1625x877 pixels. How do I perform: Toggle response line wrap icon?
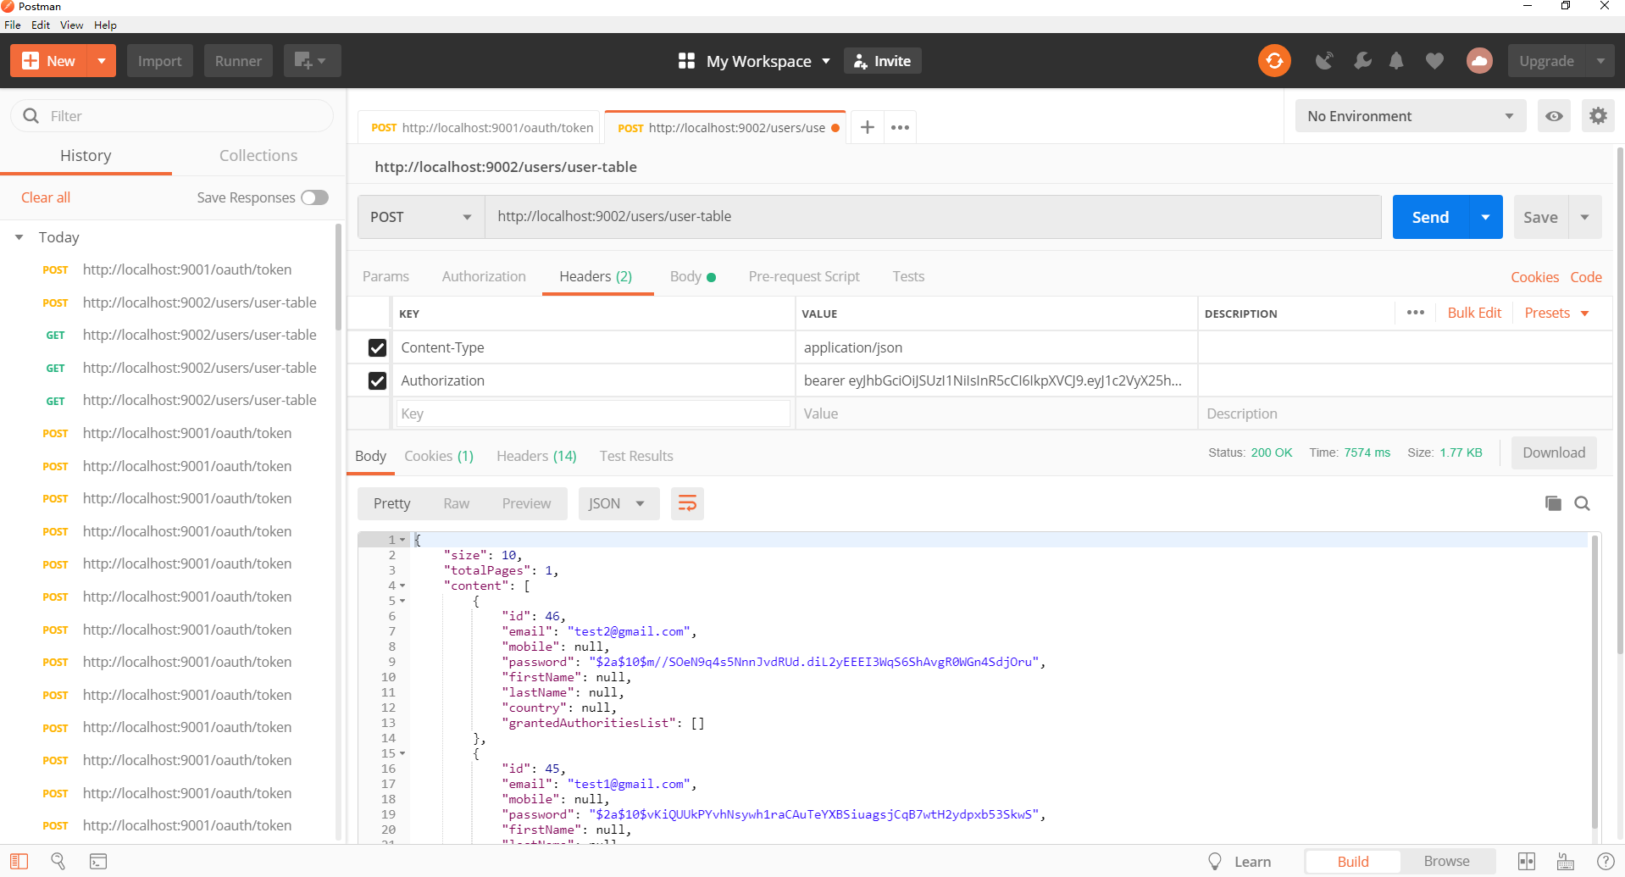click(687, 503)
